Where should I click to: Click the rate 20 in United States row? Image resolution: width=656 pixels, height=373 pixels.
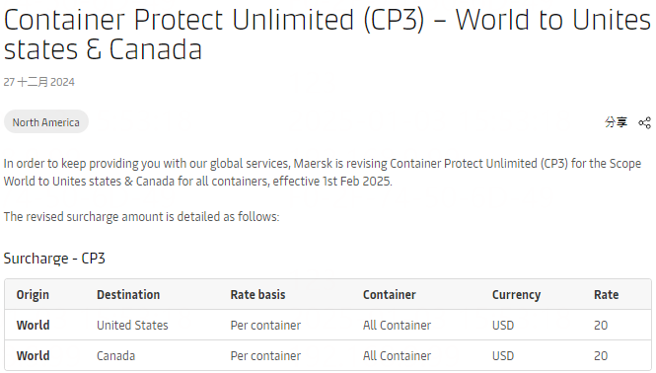pos(601,326)
